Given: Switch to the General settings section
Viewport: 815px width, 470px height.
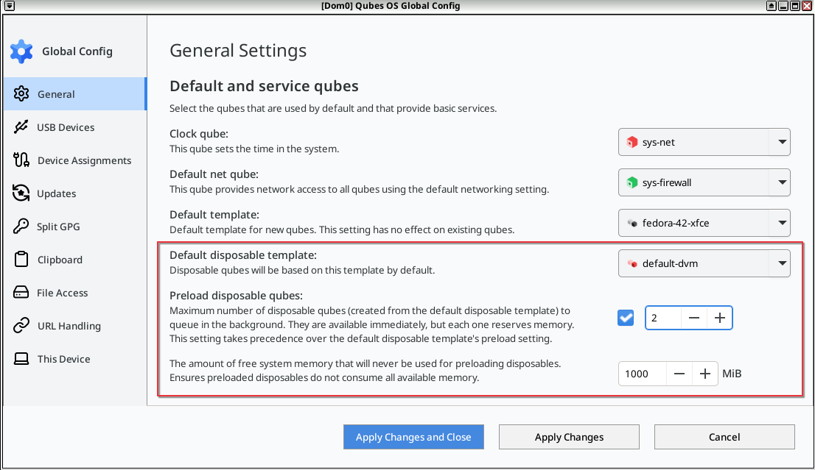Looking at the screenshot, I should click(55, 94).
